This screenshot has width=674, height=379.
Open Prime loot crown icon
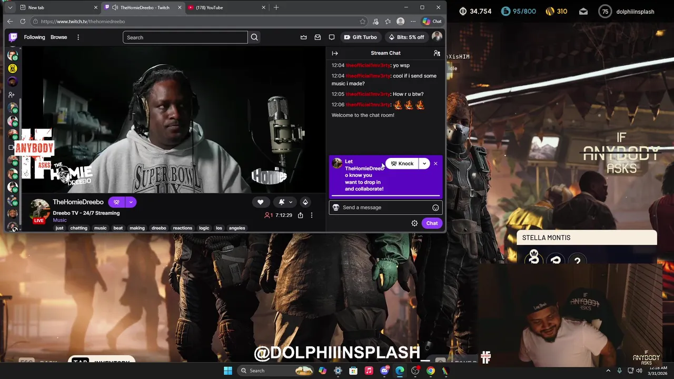[x=304, y=37]
